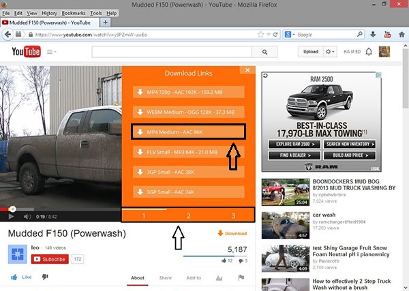Select the Mudded F150 browser tab
The width and height of the screenshot is (409, 291).
tap(50, 22)
